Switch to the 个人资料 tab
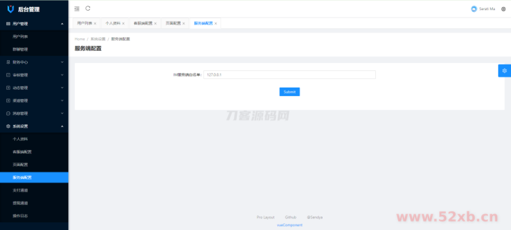 112,23
